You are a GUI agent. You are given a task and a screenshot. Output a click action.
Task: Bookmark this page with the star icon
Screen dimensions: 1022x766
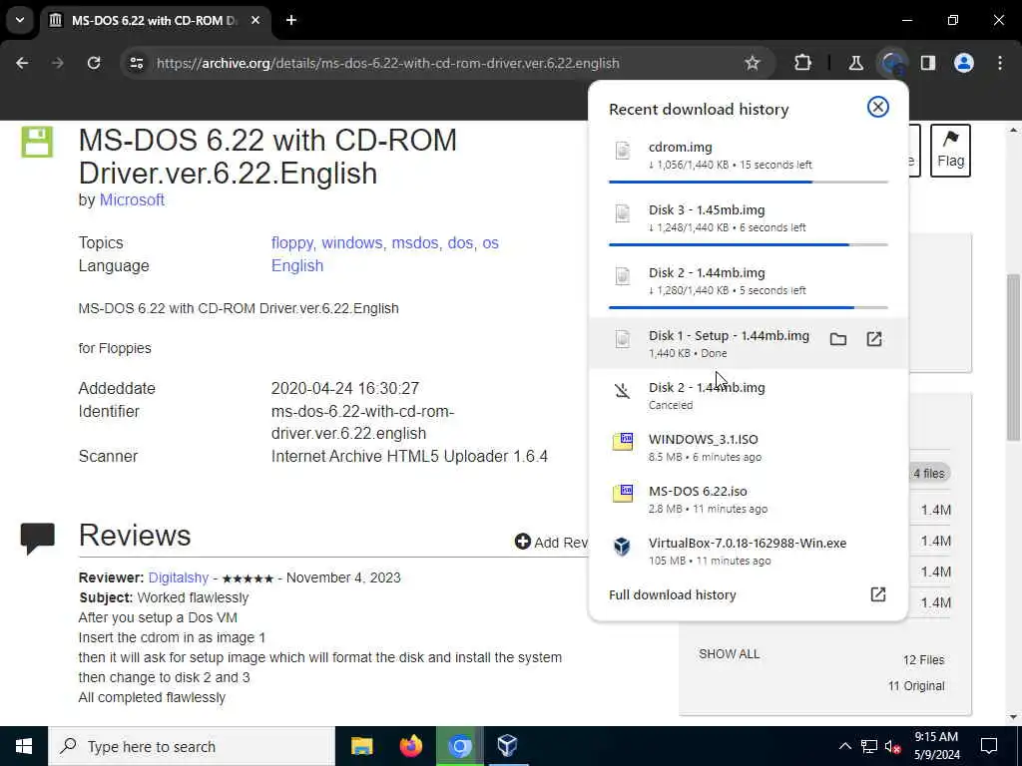click(x=753, y=63)
